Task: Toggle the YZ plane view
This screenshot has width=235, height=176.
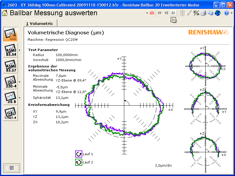Action: (x=166, y=13)
